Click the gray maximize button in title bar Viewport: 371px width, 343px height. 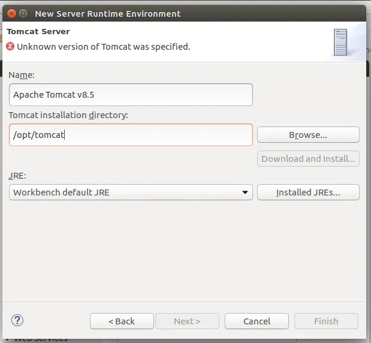click(23, 14)
